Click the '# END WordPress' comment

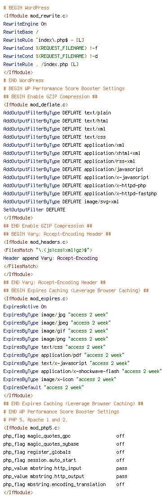click(24, 80)
